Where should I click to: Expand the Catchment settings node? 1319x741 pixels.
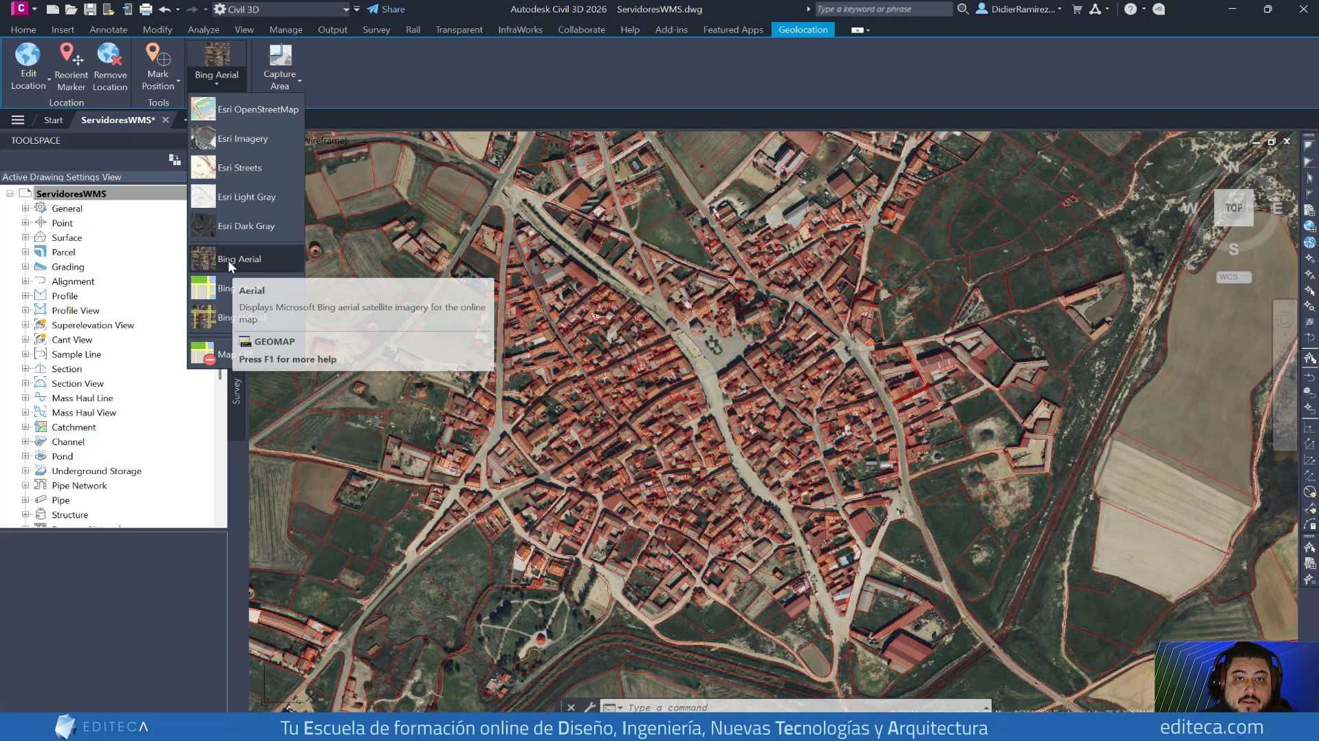coord(25,427)
